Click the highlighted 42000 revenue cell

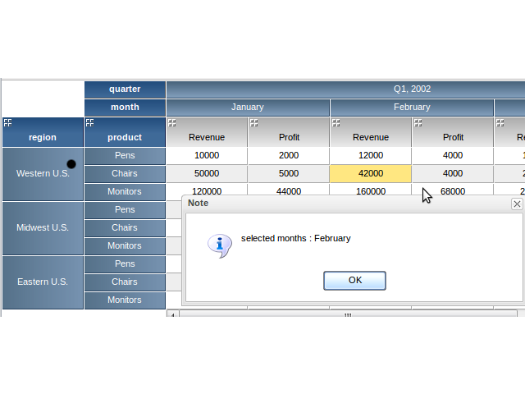(370, 173)
